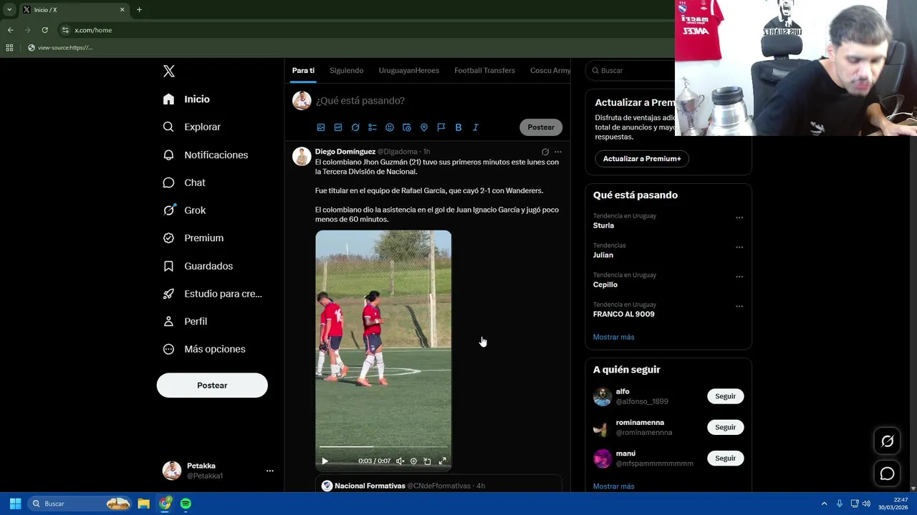Open File Explorer from the taskbar

(143, 504)
